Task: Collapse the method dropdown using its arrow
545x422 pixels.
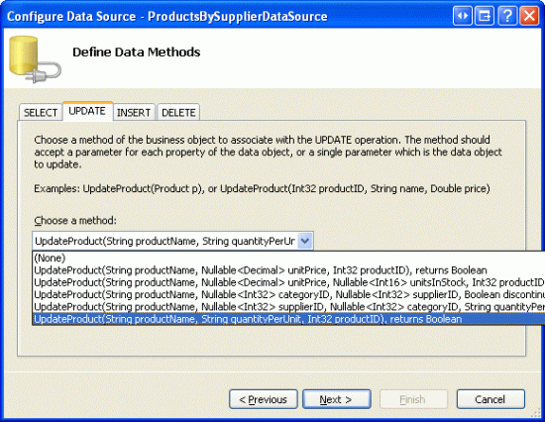Action: 305,241
